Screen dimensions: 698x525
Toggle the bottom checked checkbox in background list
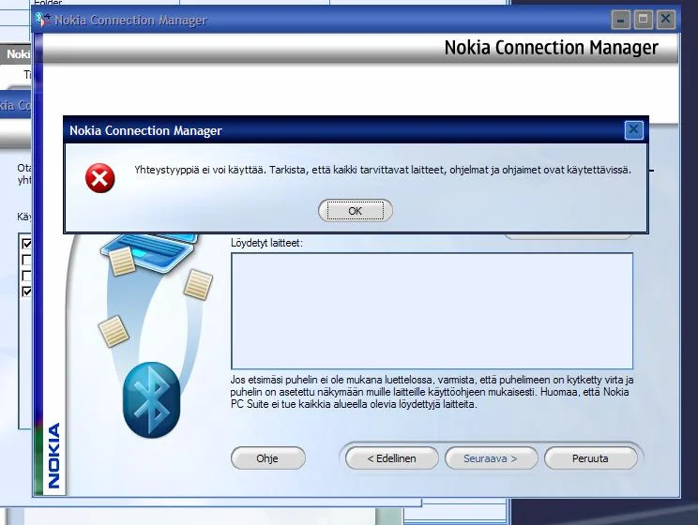[26, 291]
